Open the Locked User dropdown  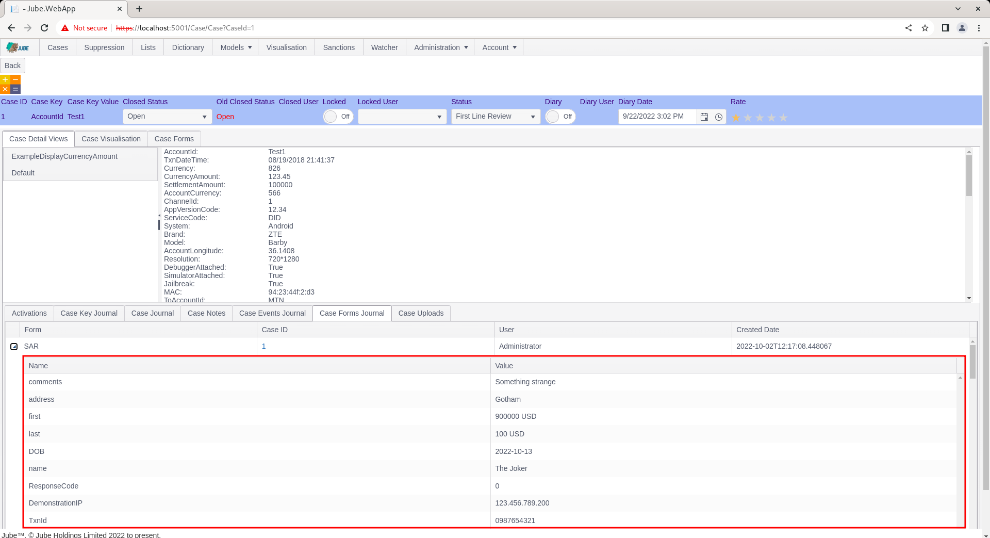402,117
